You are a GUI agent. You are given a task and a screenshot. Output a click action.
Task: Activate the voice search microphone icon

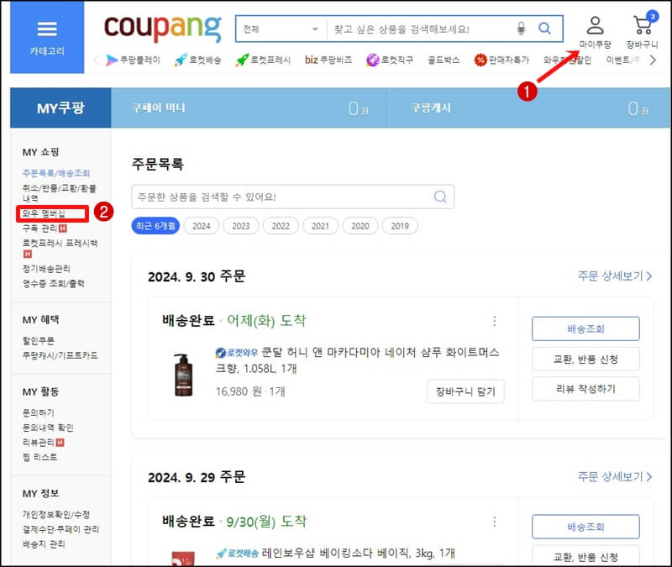click(x=521, y=29)
